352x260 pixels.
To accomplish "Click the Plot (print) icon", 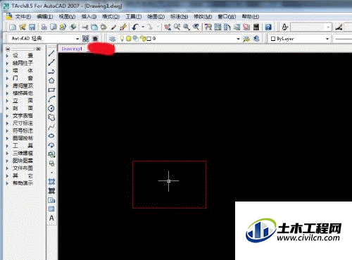I will [44, 27].
